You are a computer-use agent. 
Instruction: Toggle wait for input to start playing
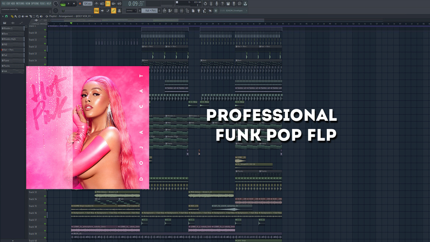102,3
